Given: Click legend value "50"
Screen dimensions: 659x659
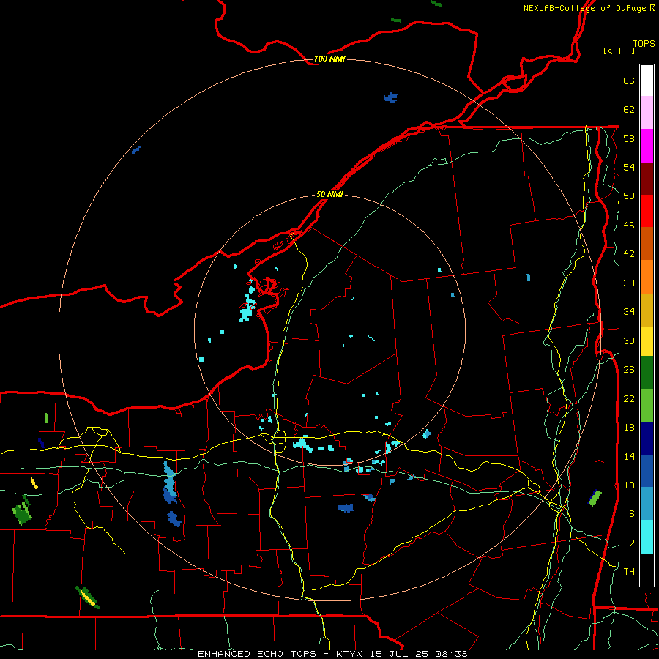Looking at the screenshot, I should tap(629, 196).
